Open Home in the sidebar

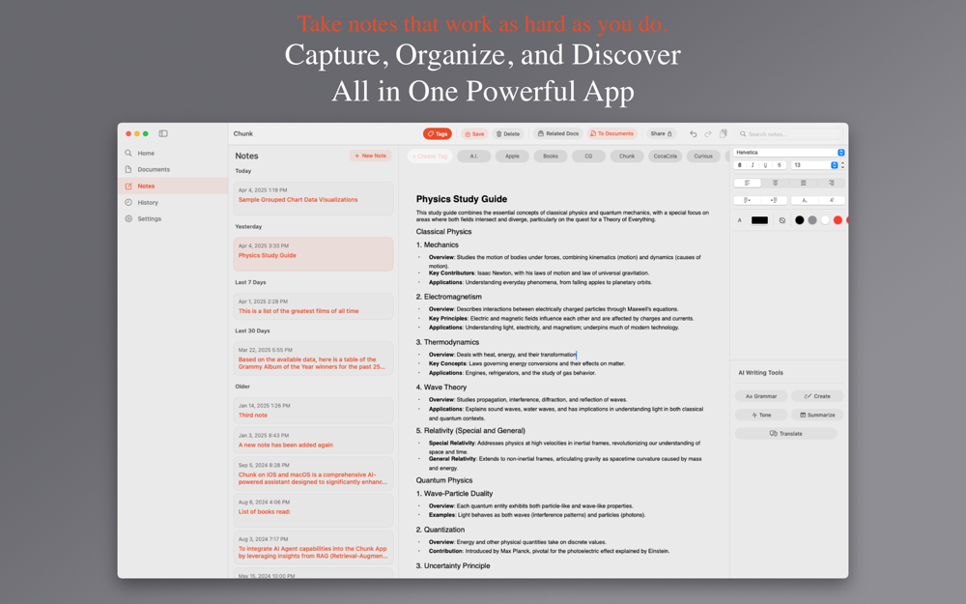pyautogui.click(x=173, y=153)
